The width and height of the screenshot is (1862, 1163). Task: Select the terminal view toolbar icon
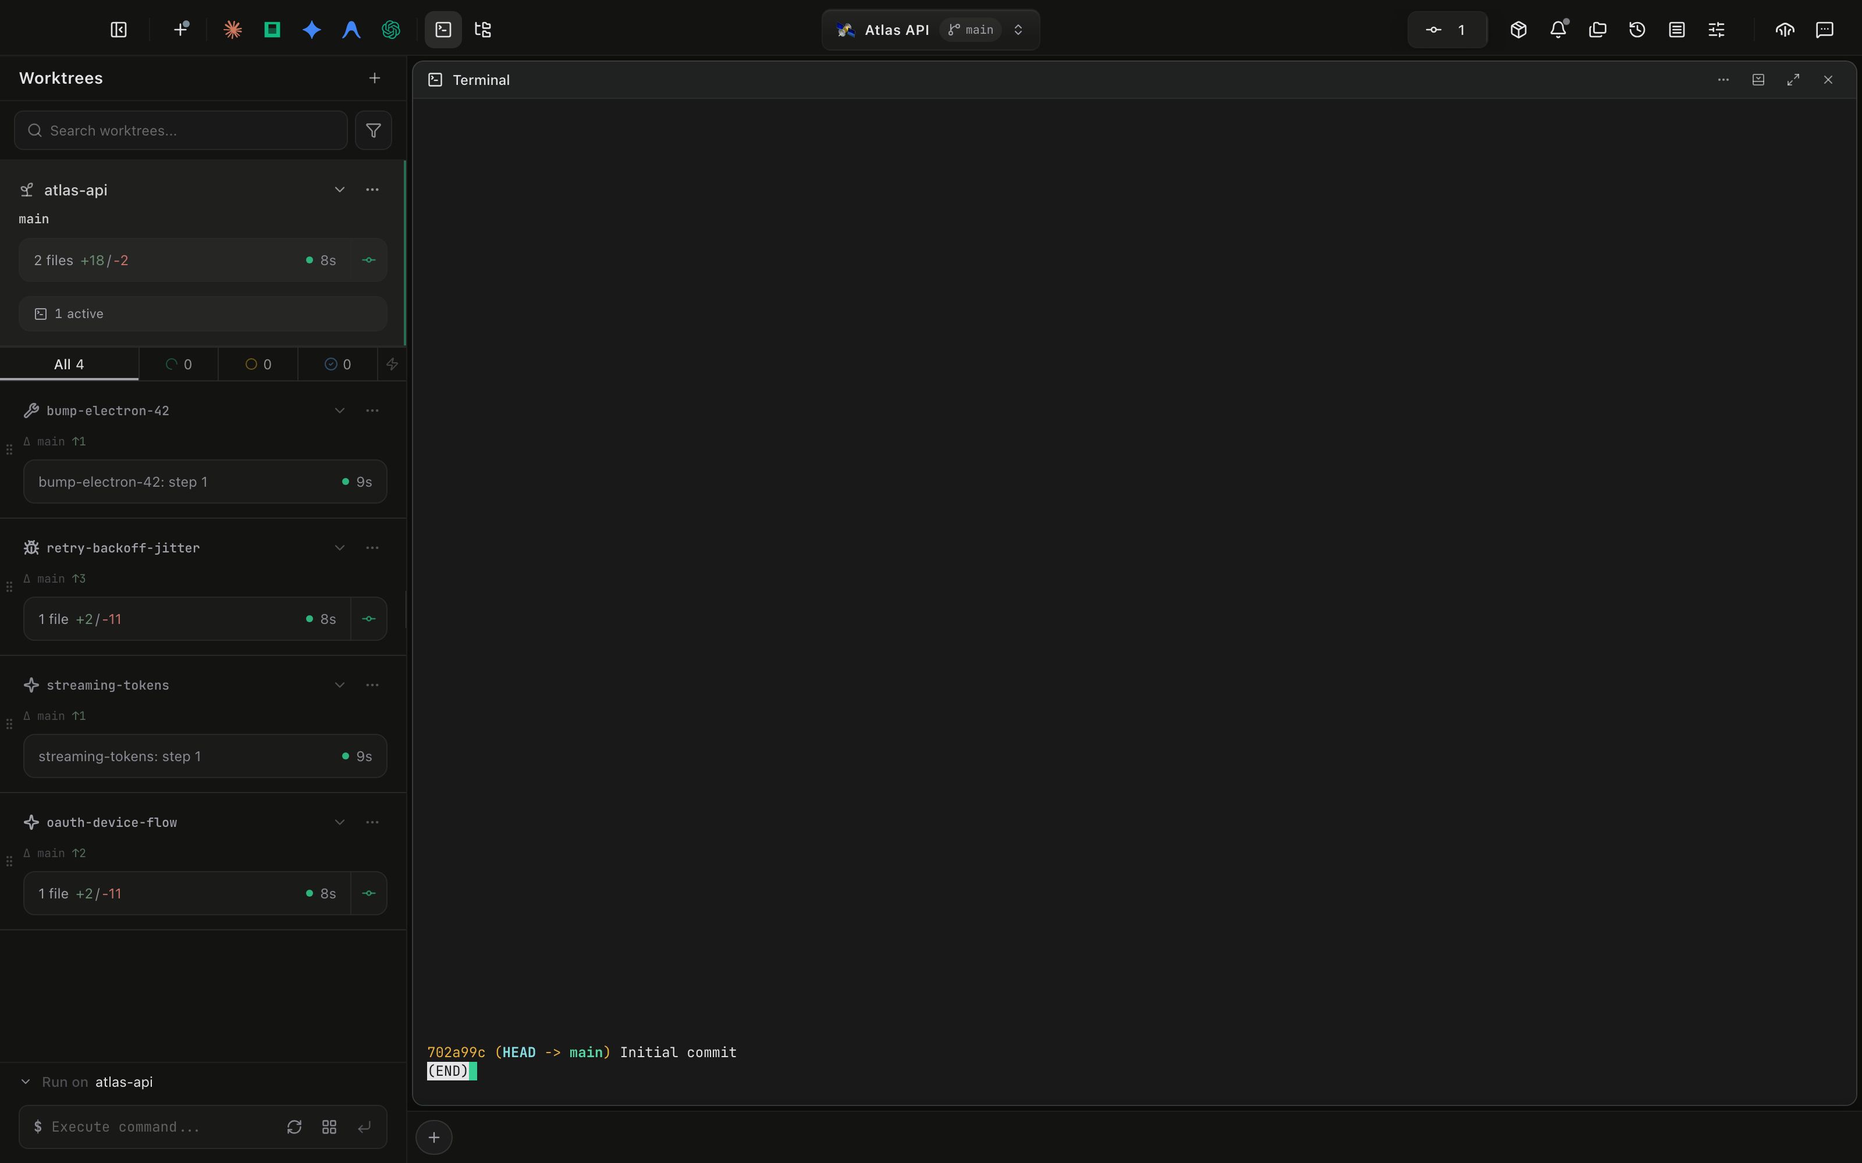(x=443, y=30)
